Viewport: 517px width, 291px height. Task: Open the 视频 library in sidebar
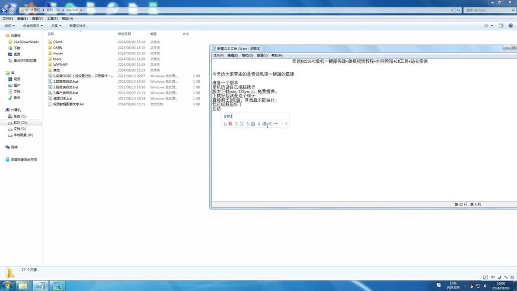(x=17, y=79)
